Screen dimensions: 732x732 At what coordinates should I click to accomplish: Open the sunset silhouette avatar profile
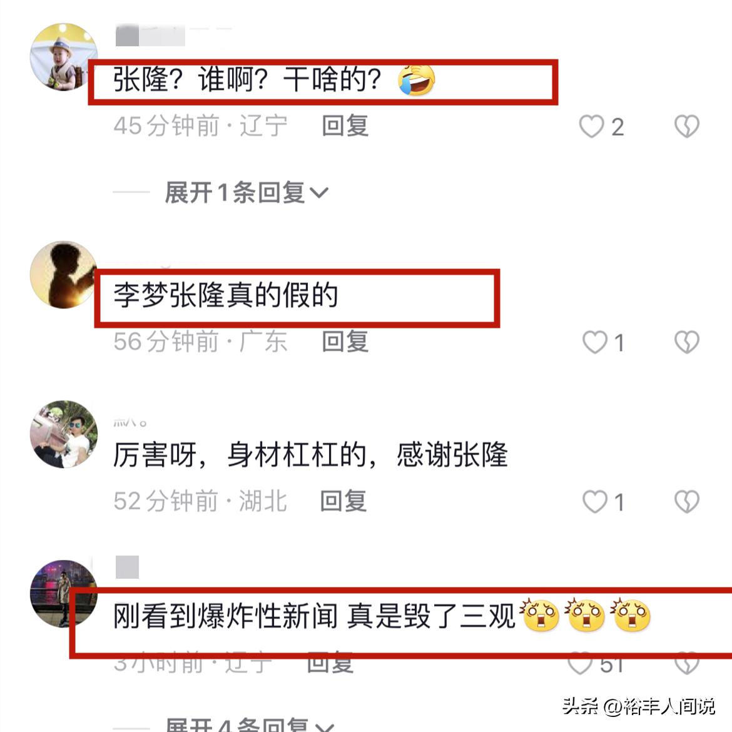pyautogui.click(x=63, y=275)
